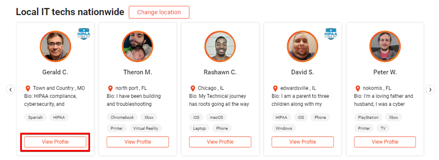This screenshot has width=439, height=160.
Task: Click the HIPAA Compliant badge on Gerald C.'s card
Action: point(83,34)
